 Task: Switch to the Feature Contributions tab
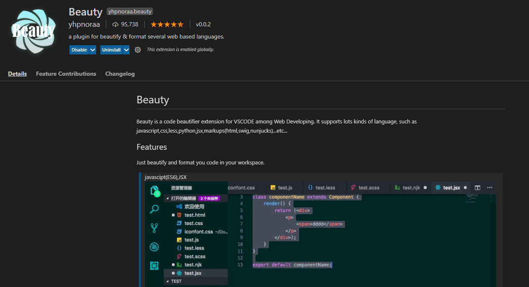point(66,74)
